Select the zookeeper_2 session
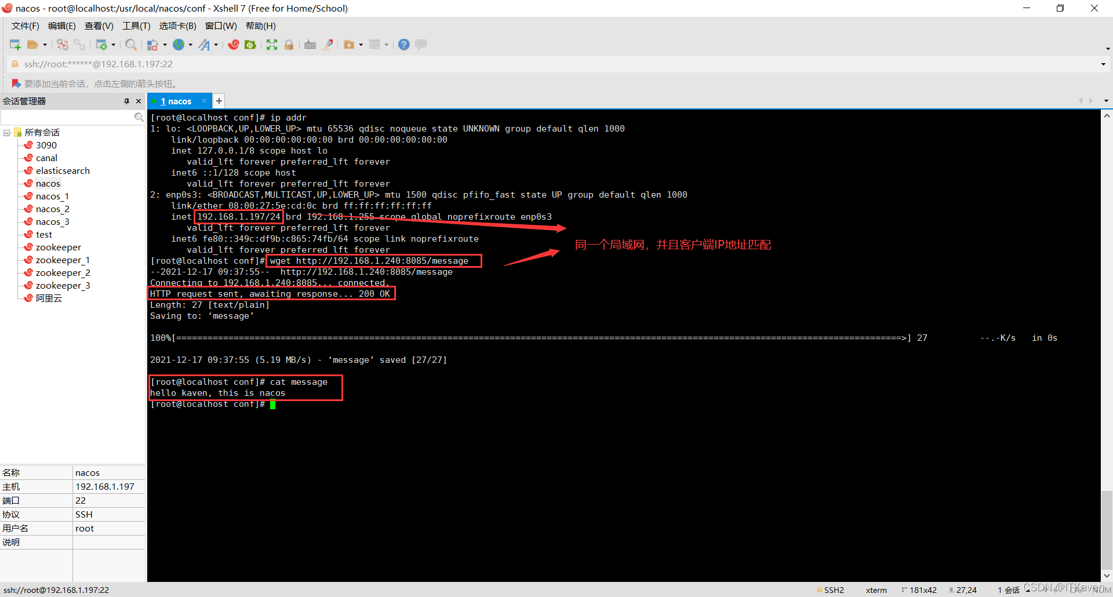 tap(63, 273)
